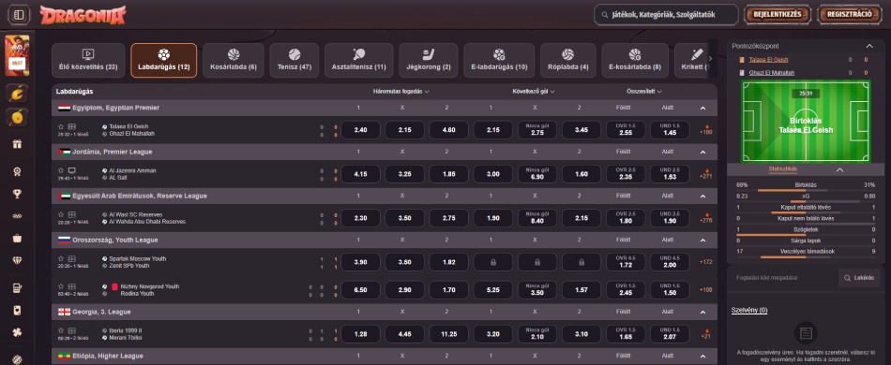This screenshot has width=891, height=365.
Task: Open pitch tracker for Al Wasl SC Reserves
Action: (x=71, y=214)
